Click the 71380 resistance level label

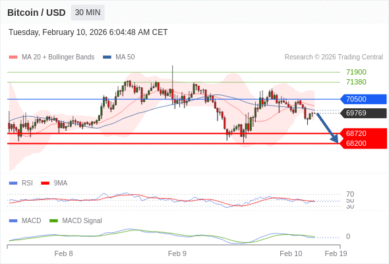(x=356, y=82)
